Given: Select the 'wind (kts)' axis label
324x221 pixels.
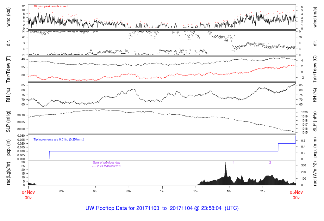Looking at the screenshot, I should click(8, 17).
